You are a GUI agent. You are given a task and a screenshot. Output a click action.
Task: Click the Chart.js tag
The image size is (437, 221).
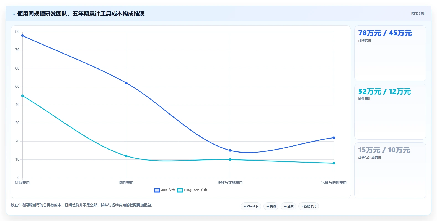(251, 206)
